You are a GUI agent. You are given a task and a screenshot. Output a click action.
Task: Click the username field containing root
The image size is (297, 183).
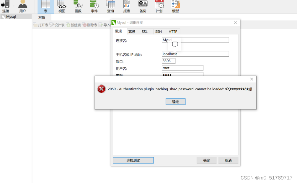click(183, 68)
